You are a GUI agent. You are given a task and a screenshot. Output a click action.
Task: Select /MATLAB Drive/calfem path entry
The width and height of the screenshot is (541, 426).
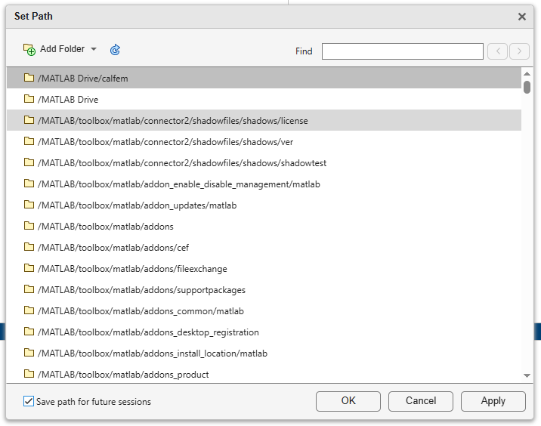click(x=264, y=78)
